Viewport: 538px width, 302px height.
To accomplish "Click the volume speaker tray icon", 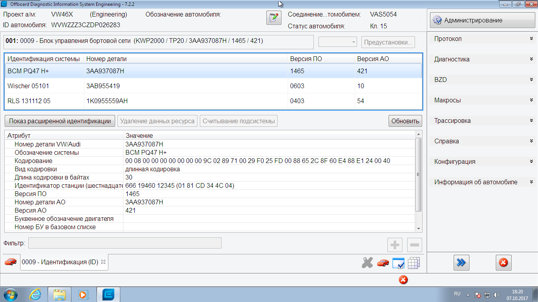I will click(497, 295).
